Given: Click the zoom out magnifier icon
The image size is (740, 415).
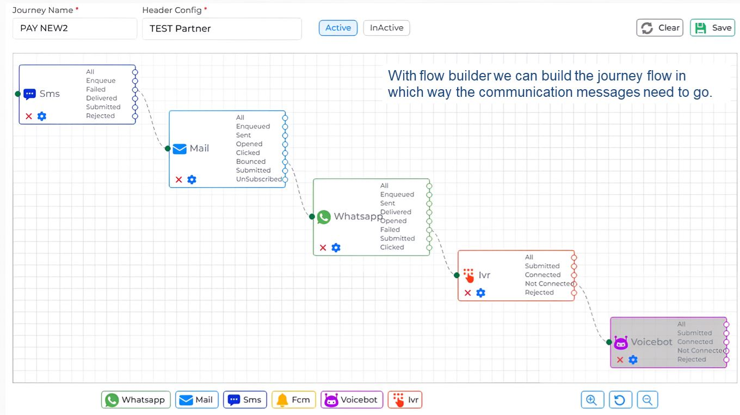Looking at the screenshot, I should [x=647, y=399].
